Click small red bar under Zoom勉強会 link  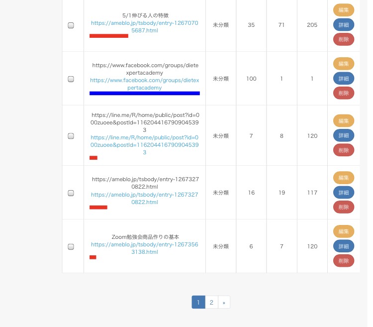pyautogui.click(x=93, y=257)
